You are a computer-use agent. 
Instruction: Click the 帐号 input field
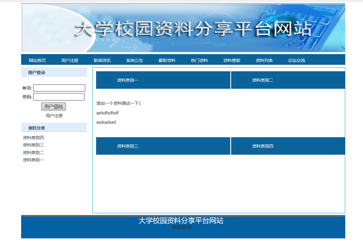(x=59, y=88)
